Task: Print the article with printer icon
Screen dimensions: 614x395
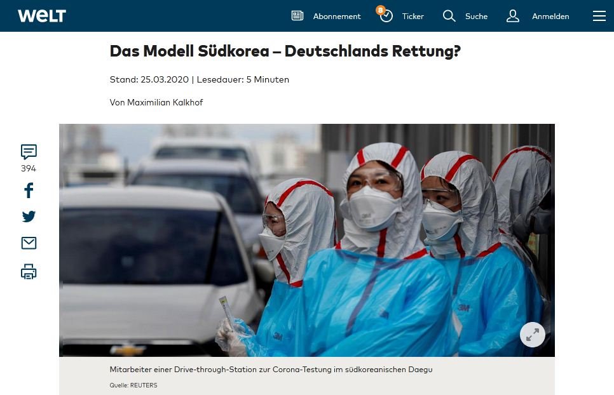Action: coord(29,271)
